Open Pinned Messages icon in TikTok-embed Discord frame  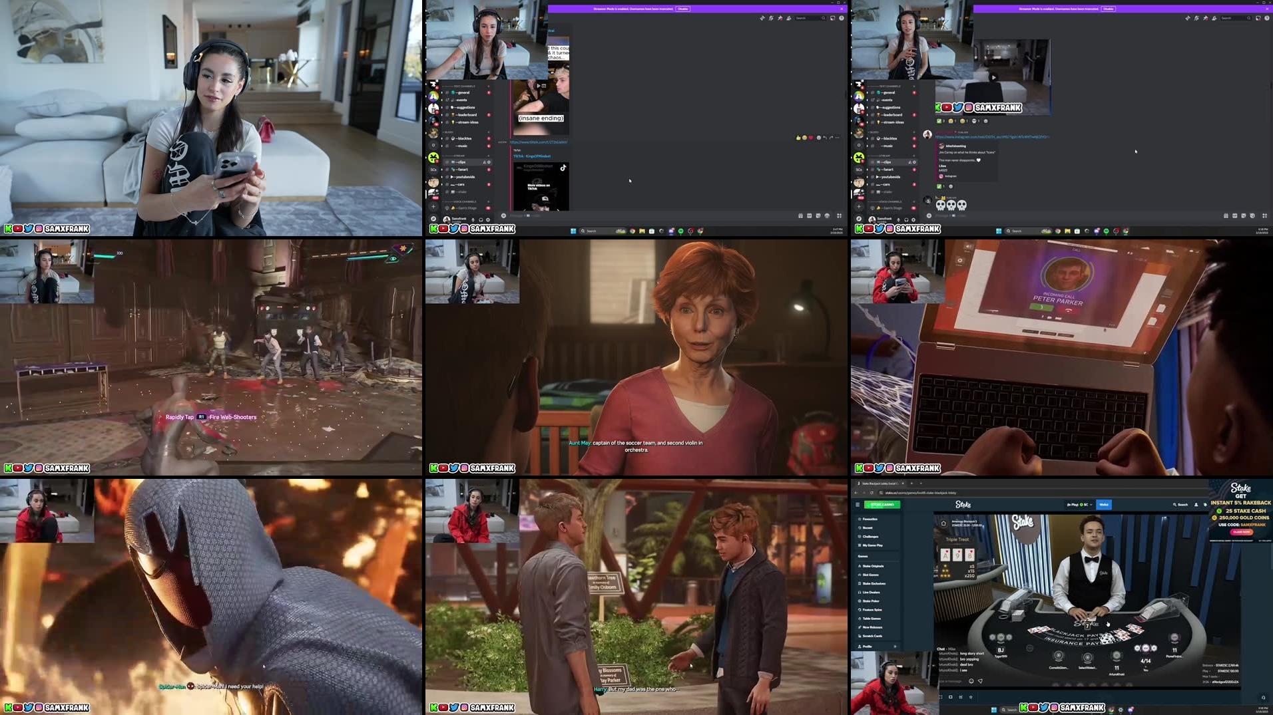780,18
